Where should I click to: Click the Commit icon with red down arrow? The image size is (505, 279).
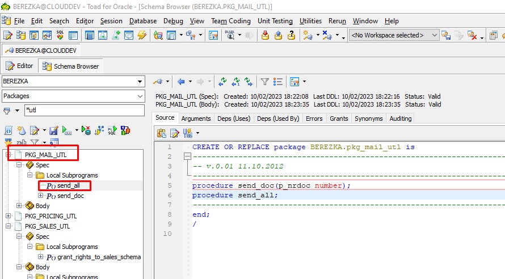[x=266, y=35]
